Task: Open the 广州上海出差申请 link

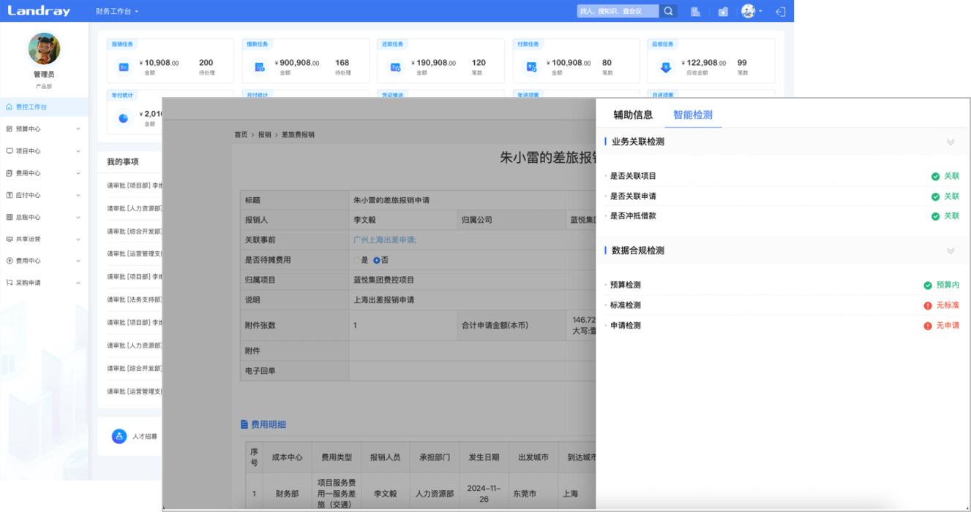Action: click(x=385, y=240)
